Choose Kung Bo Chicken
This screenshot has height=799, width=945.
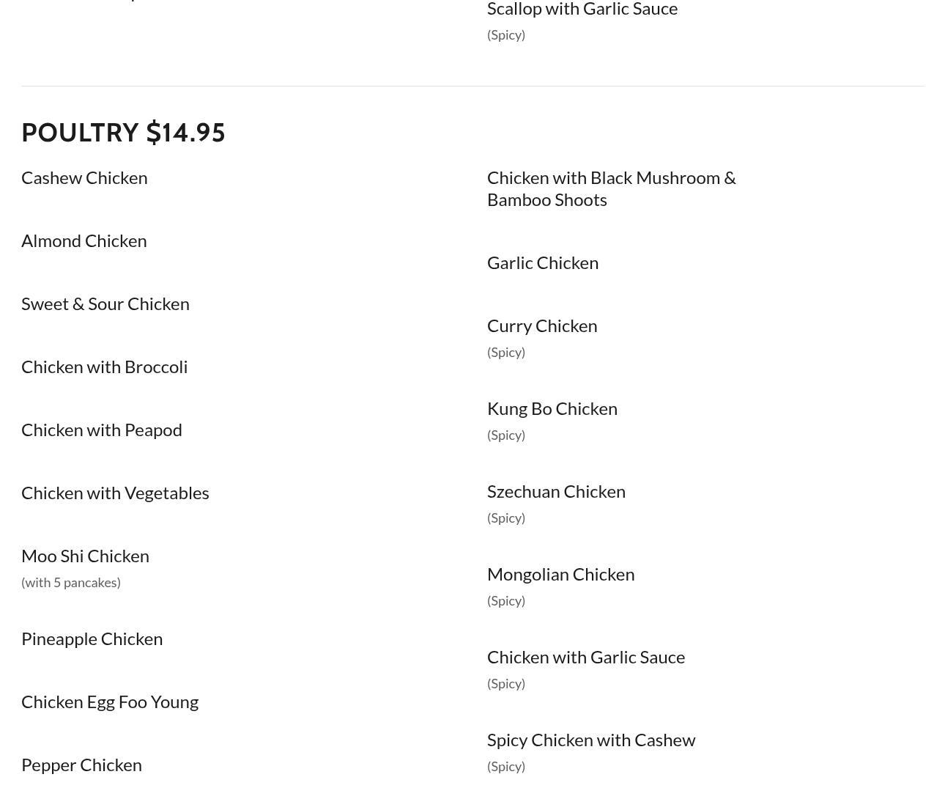click(x=552, y=409)
